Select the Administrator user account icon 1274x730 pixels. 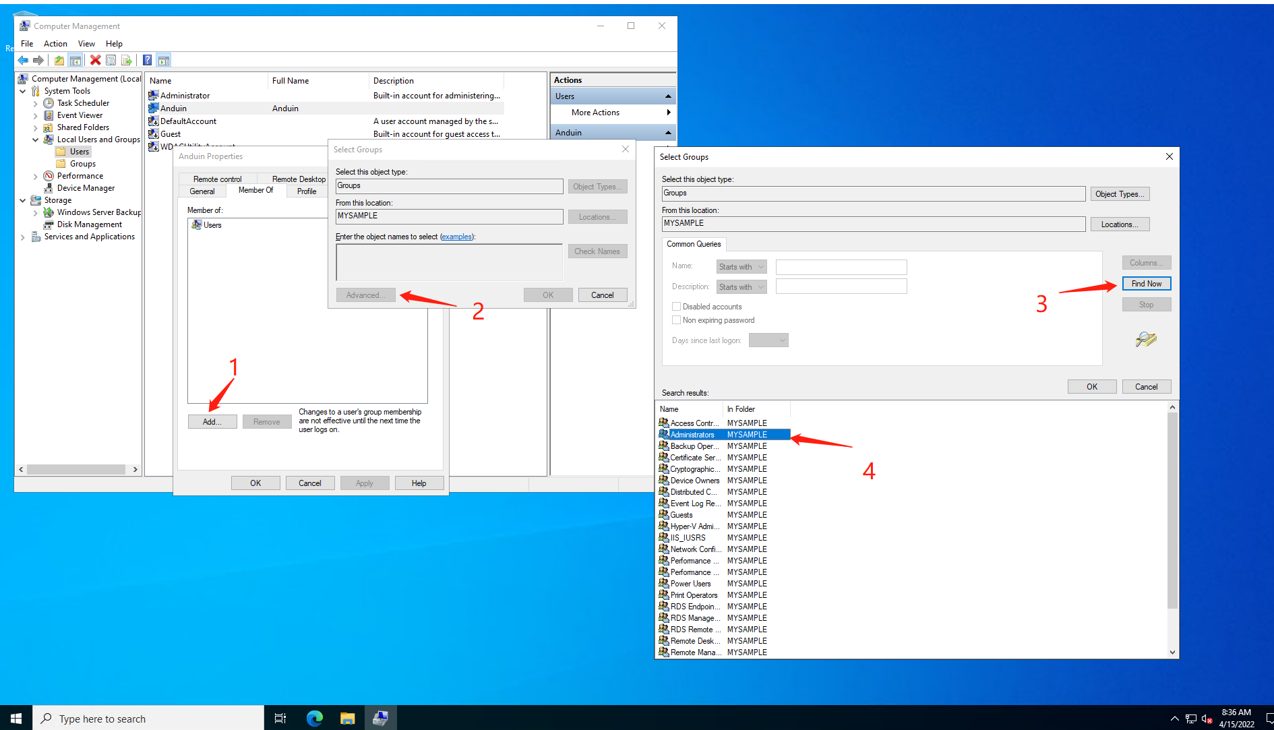[154, 96]
